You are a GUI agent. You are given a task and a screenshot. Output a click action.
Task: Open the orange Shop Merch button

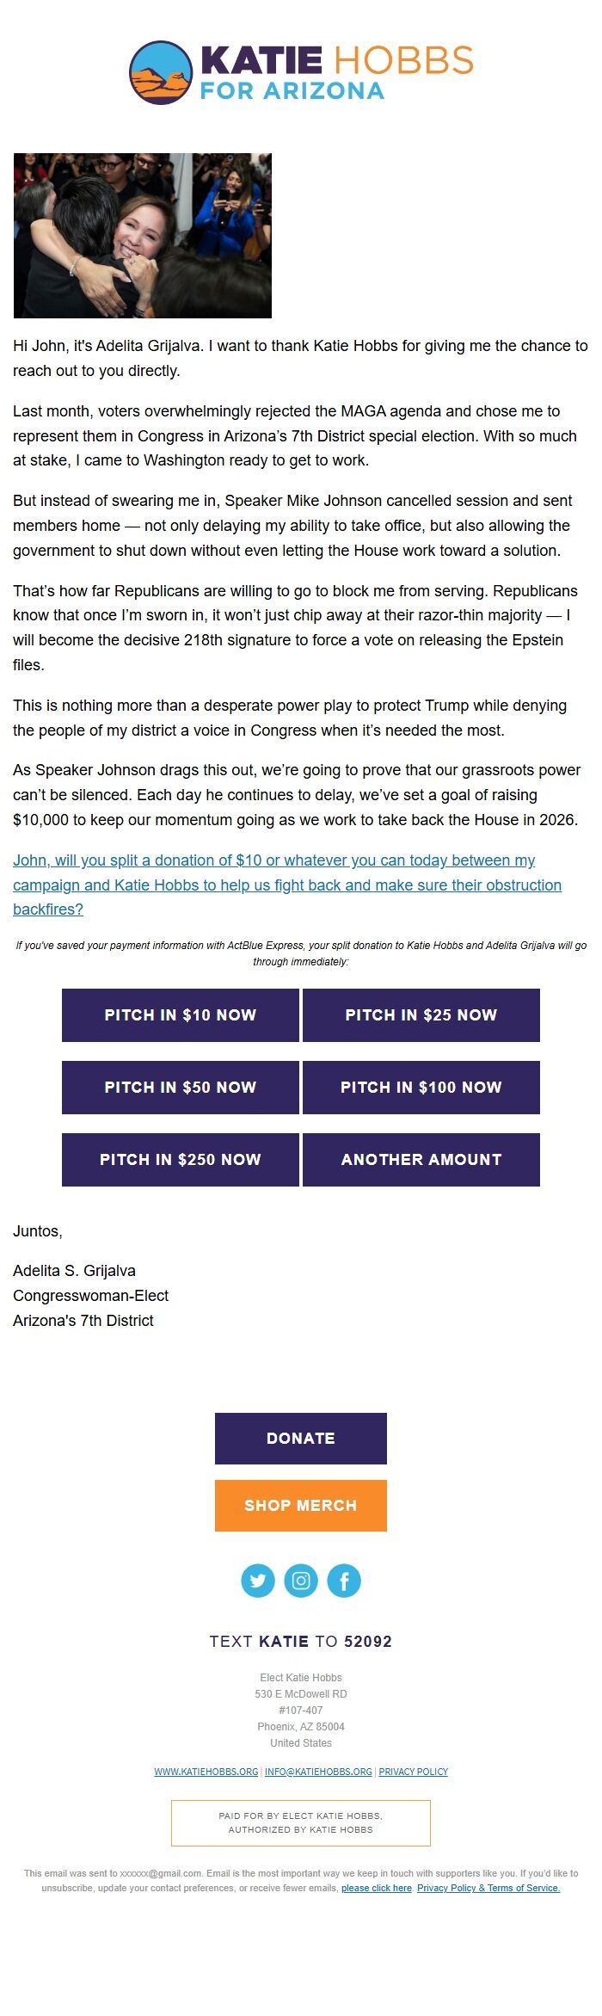301,1506
